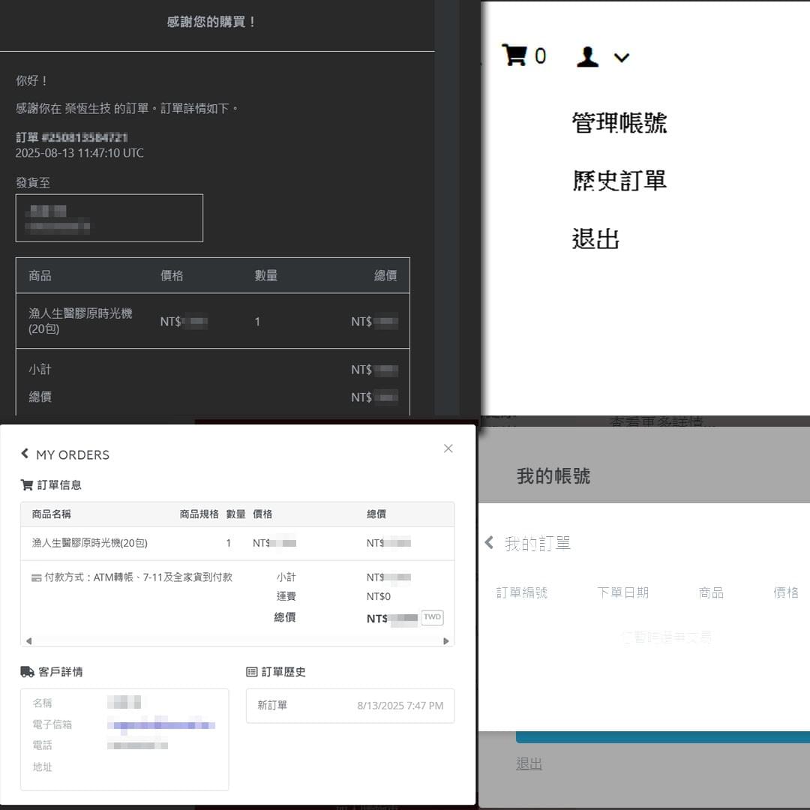Click the 訂單編號 column header

point(521,592)
